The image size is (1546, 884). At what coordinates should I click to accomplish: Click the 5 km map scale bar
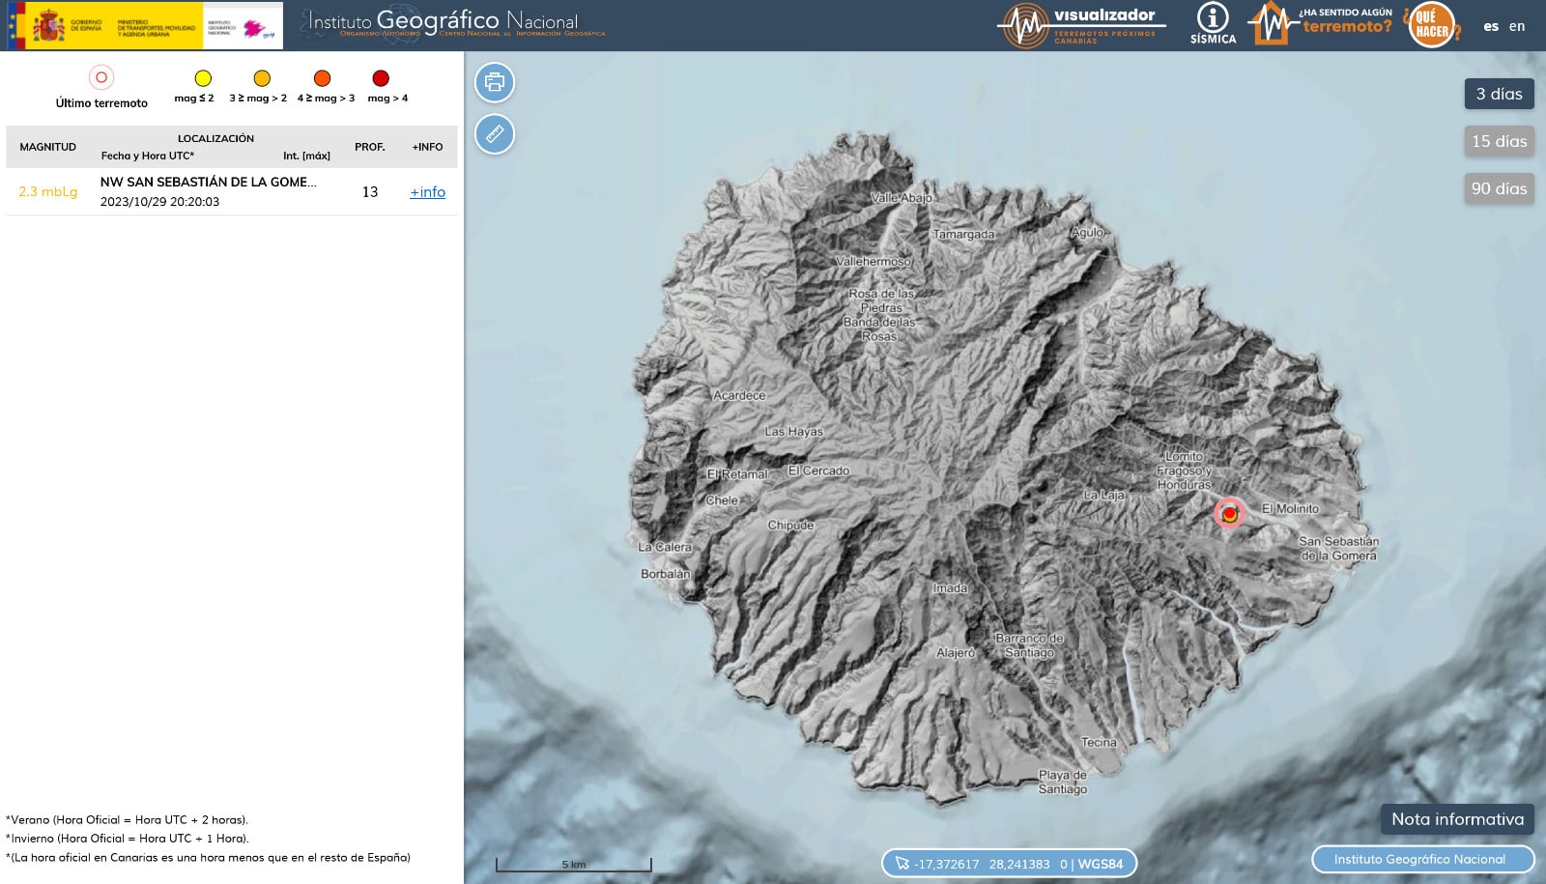[574, 865]
